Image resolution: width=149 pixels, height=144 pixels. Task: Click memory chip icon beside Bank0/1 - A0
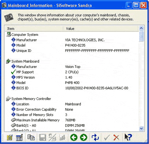13,125
